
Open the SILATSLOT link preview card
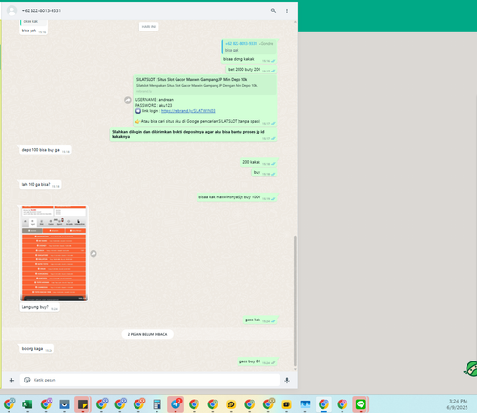(x=205, y=85)
